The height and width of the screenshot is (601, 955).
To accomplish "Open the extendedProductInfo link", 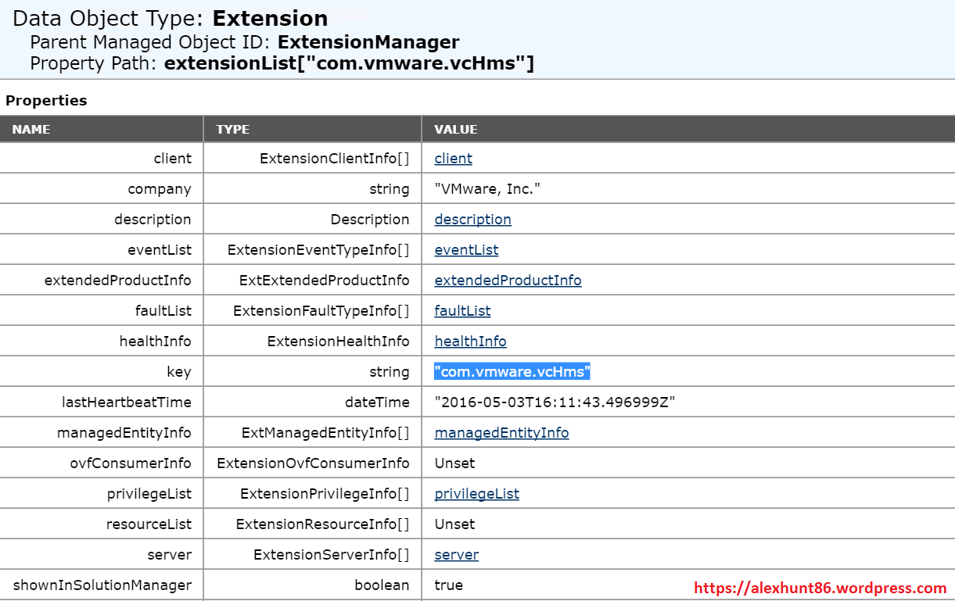I will 508,281.
